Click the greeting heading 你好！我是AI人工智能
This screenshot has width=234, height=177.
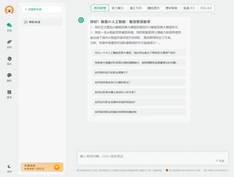120,22
